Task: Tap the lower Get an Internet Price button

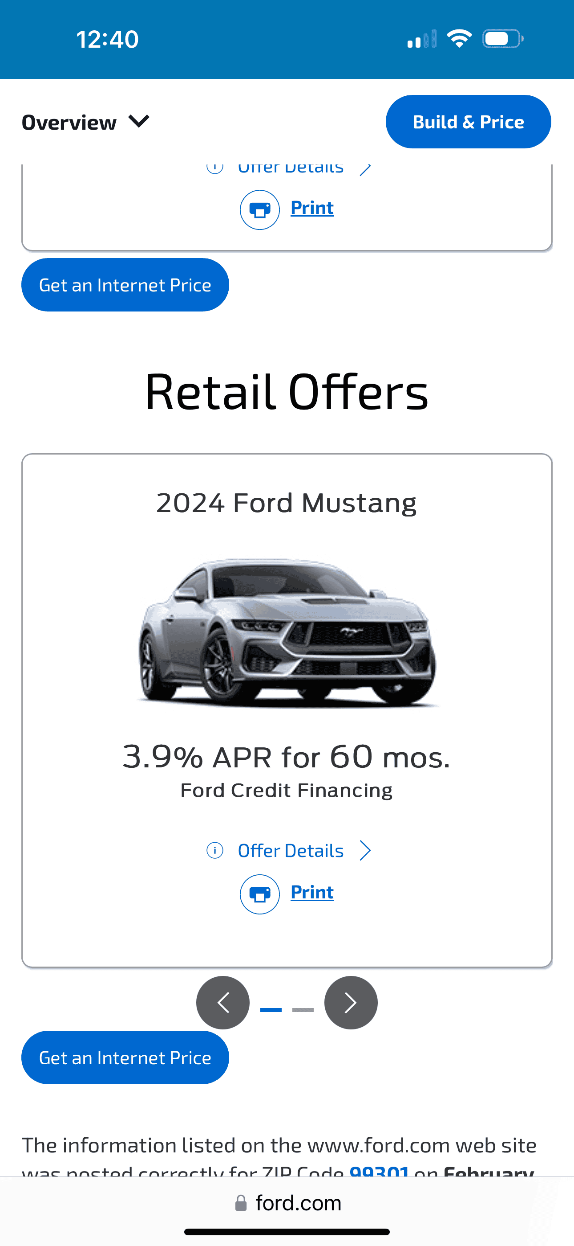Action: [x=125, y=1058]
